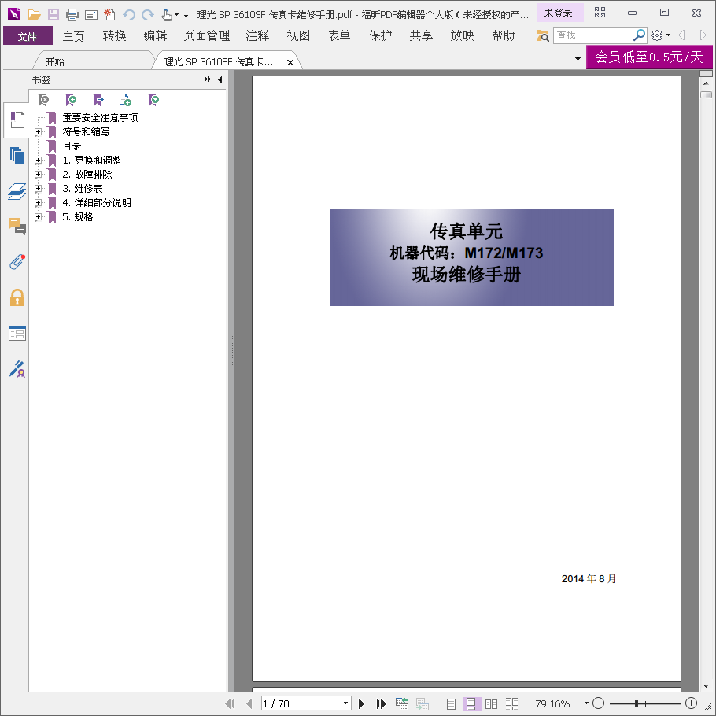Open the layers panel
Image resolution: width=716 pixels, height=716 pixels.
[x=17, y=191]
